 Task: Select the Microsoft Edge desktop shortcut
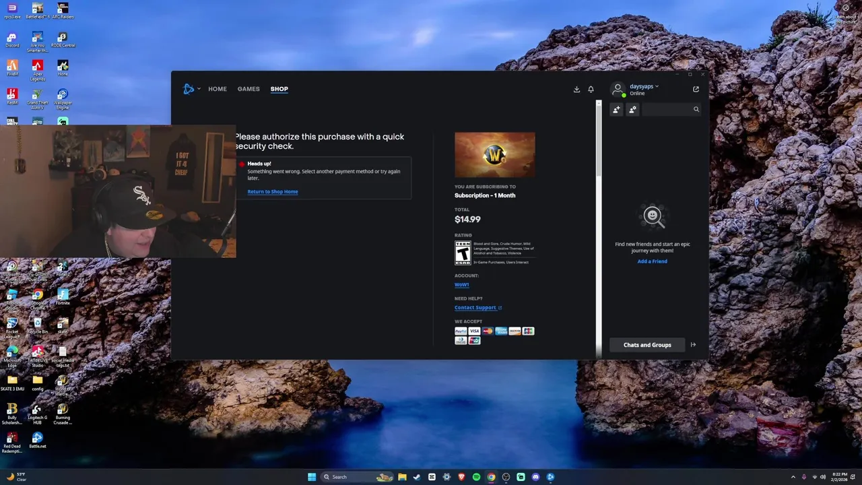(x=12, y=356)
